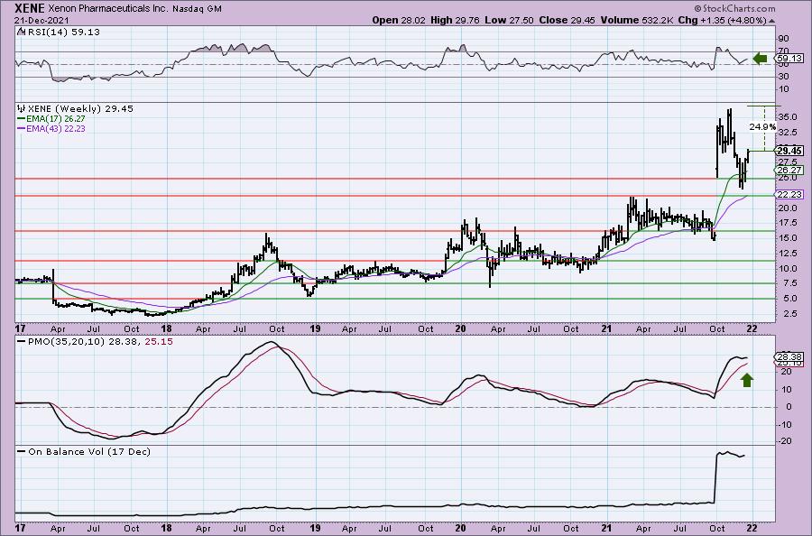This screenshot has height=536, width=812.
Task: Click the 59.13 RSI value tag on right axis
Action: click(x=789, y=59)
